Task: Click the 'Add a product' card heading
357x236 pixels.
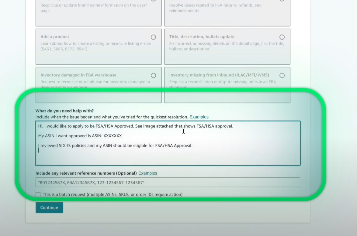Action: pyautogui.click(x=55, y=37)
